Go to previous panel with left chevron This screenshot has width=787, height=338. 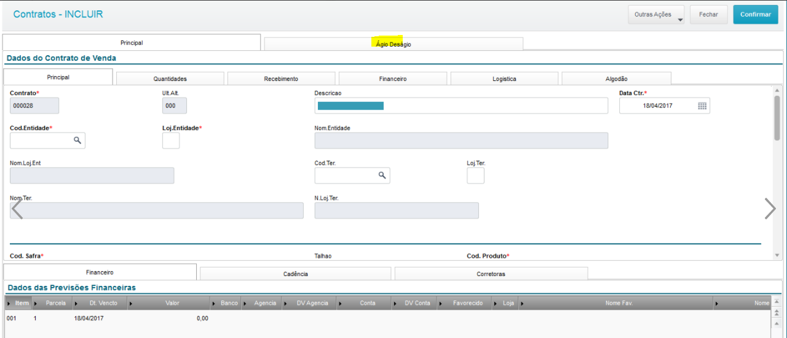point(17,209)
